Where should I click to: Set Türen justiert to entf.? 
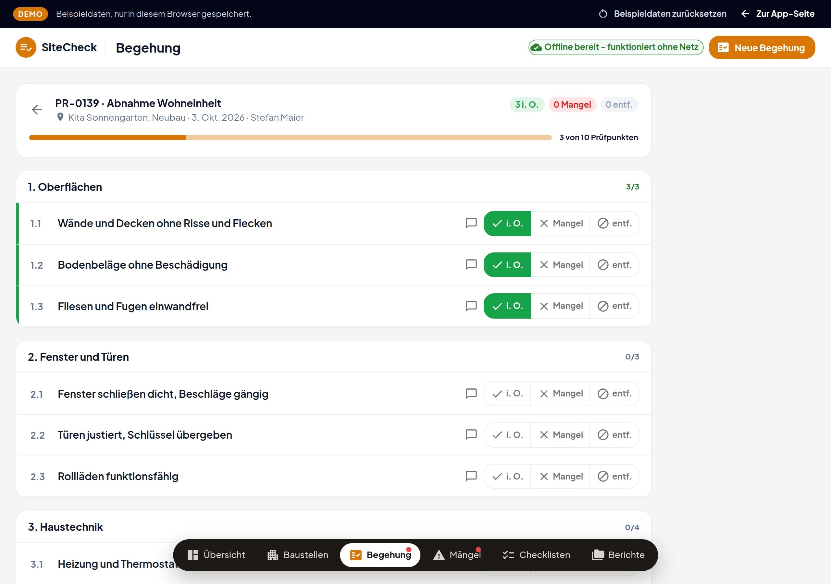614,435
